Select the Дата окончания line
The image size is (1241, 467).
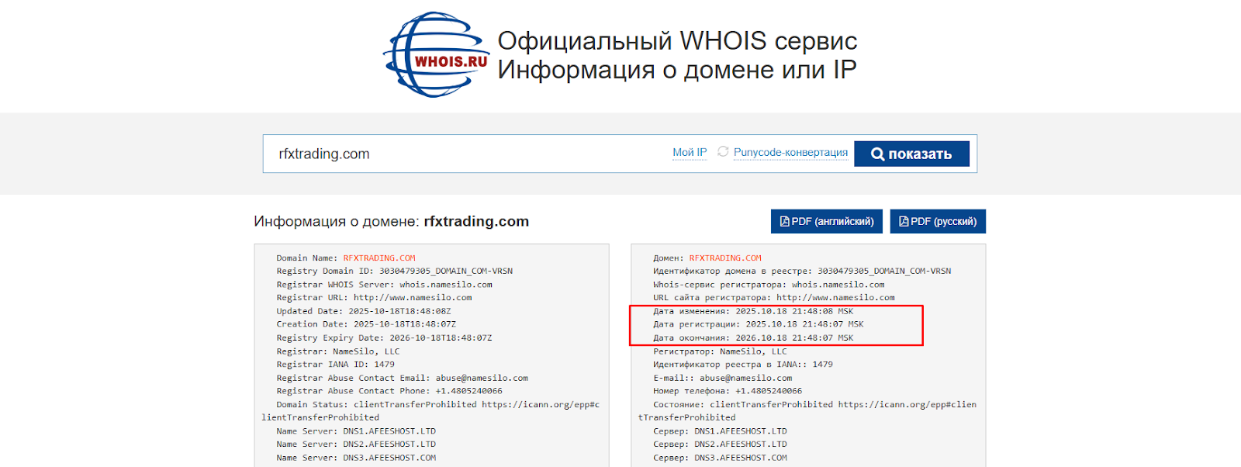pyautogui.click(x=753, y=338)
